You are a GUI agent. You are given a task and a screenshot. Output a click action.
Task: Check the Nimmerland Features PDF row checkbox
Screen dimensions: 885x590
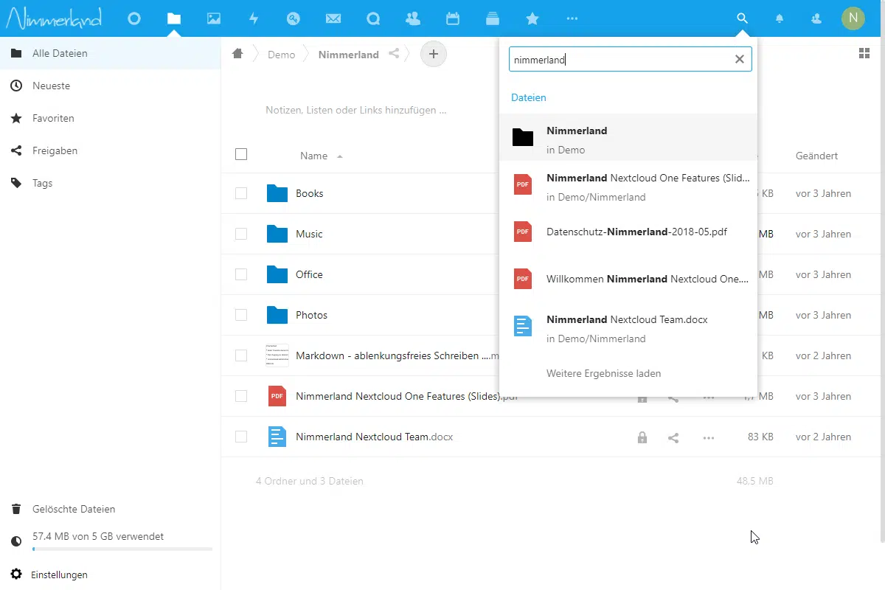tap(241, 396)
